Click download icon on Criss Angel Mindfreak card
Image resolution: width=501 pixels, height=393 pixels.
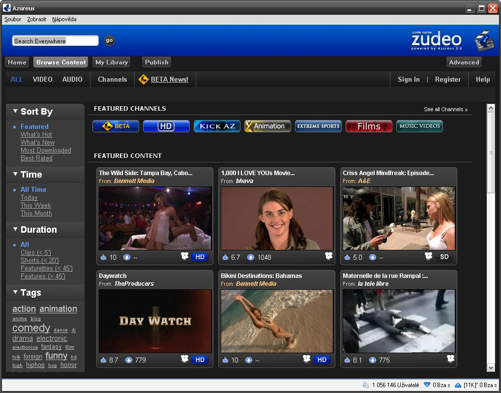pyautogui.click(x=373, y=257)
